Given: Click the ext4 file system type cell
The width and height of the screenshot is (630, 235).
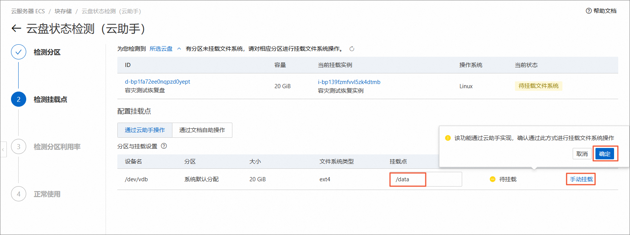Looking at the screenshot, I should (x=325, y=179).
